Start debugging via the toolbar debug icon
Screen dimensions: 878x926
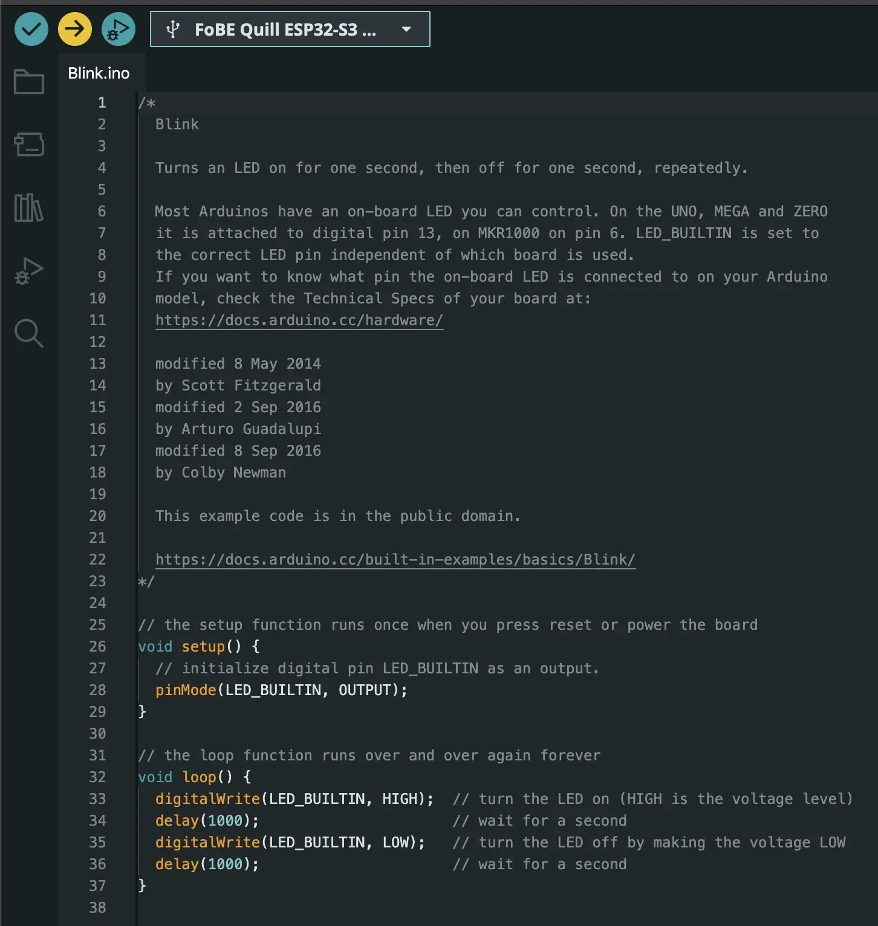click(118, 28)
